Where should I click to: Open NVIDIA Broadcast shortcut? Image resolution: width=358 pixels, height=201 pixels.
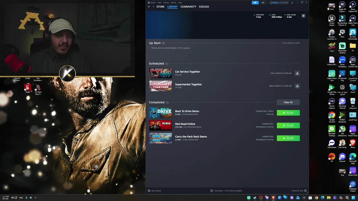tap(342, 117)
